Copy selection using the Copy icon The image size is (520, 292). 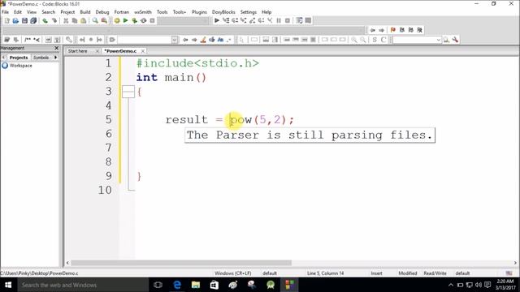75,20
